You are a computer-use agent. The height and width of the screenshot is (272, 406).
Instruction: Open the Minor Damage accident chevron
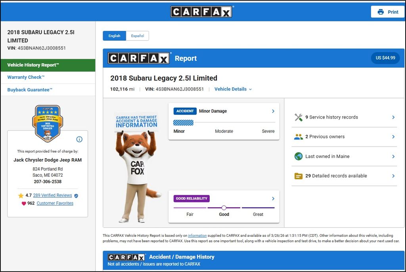pos(273,111)
